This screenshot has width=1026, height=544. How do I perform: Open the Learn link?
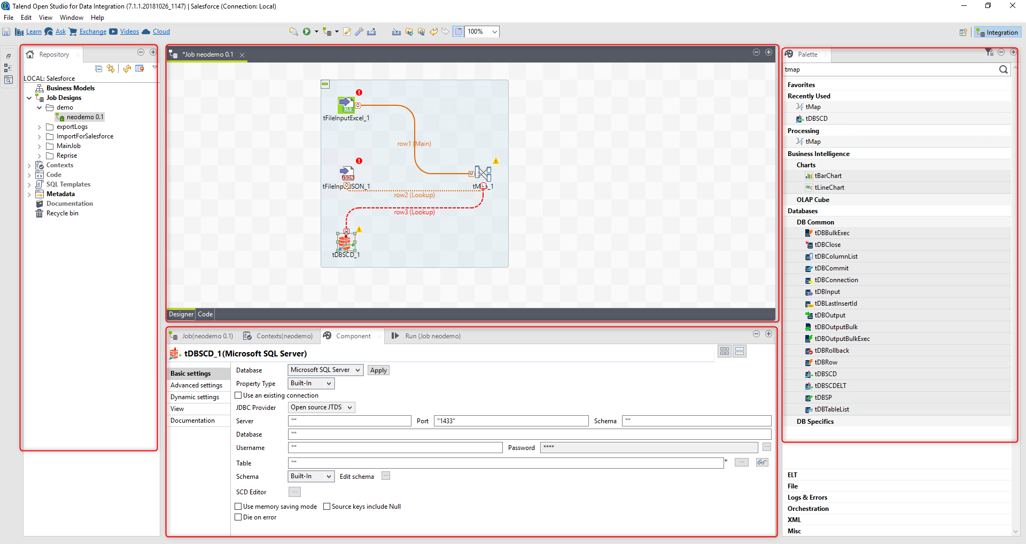click(34, 32)
